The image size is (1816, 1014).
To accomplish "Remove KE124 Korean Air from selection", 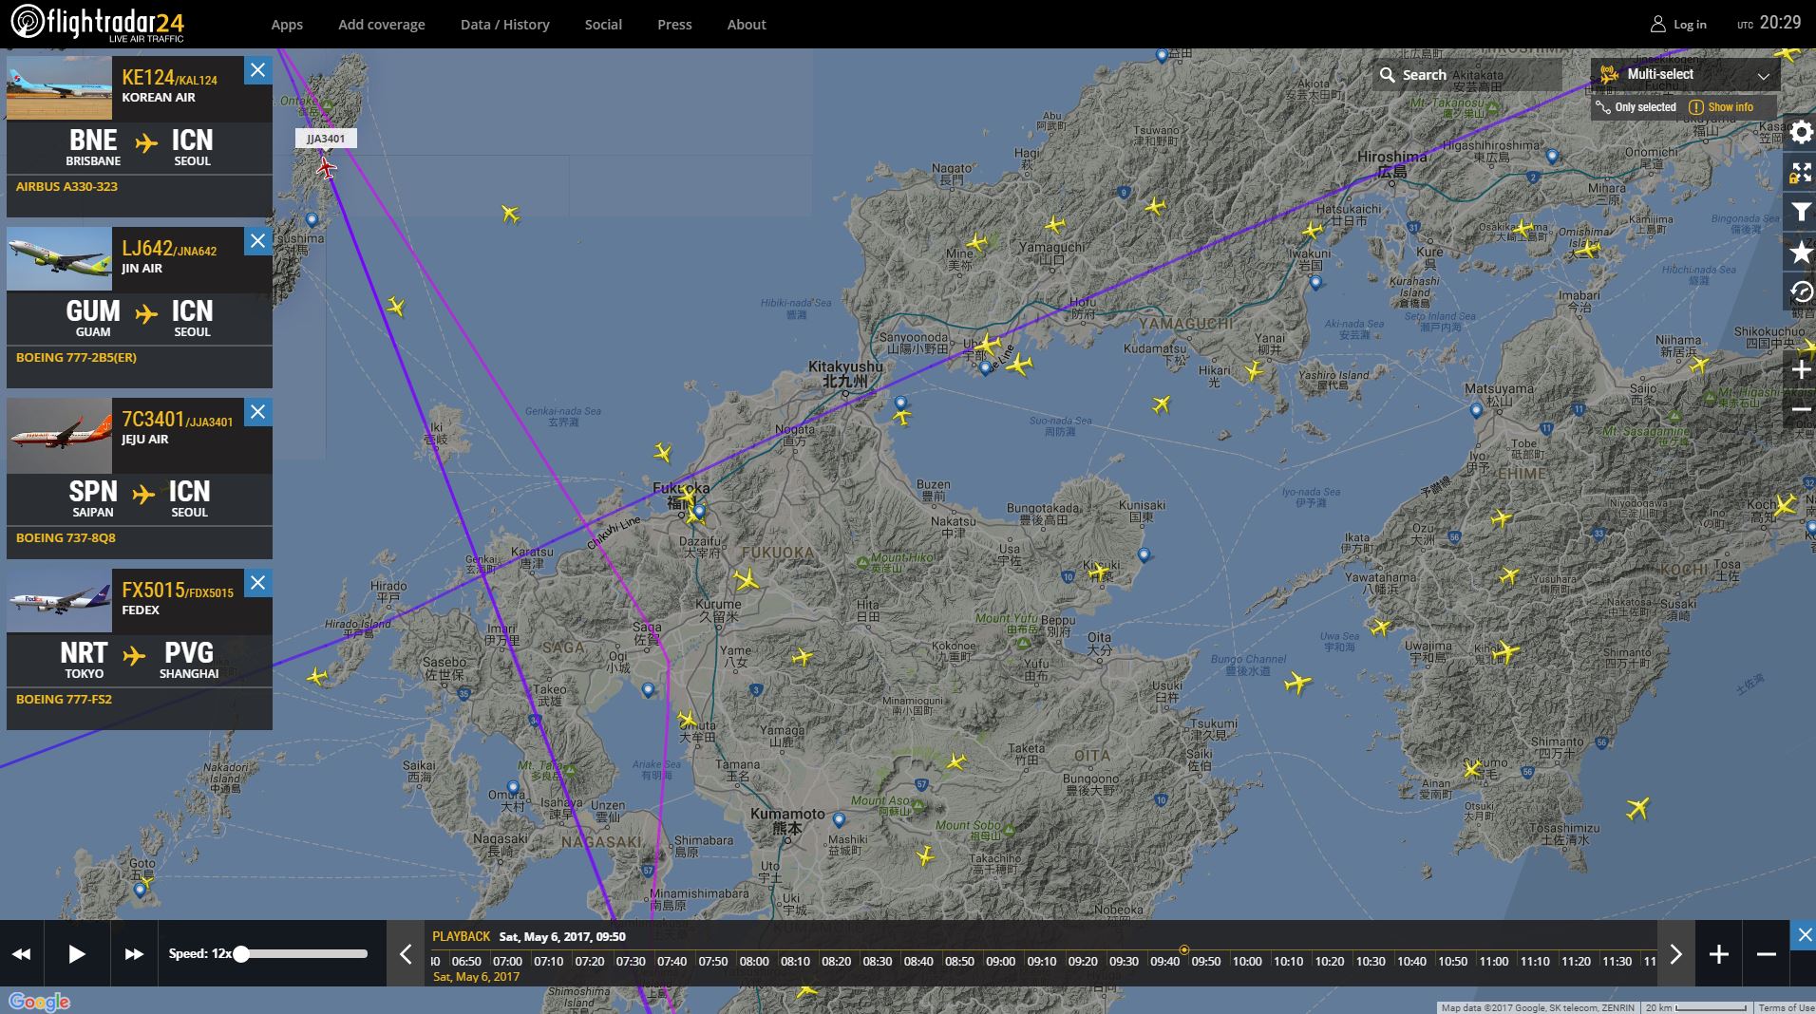I will (x=257, y=70).
